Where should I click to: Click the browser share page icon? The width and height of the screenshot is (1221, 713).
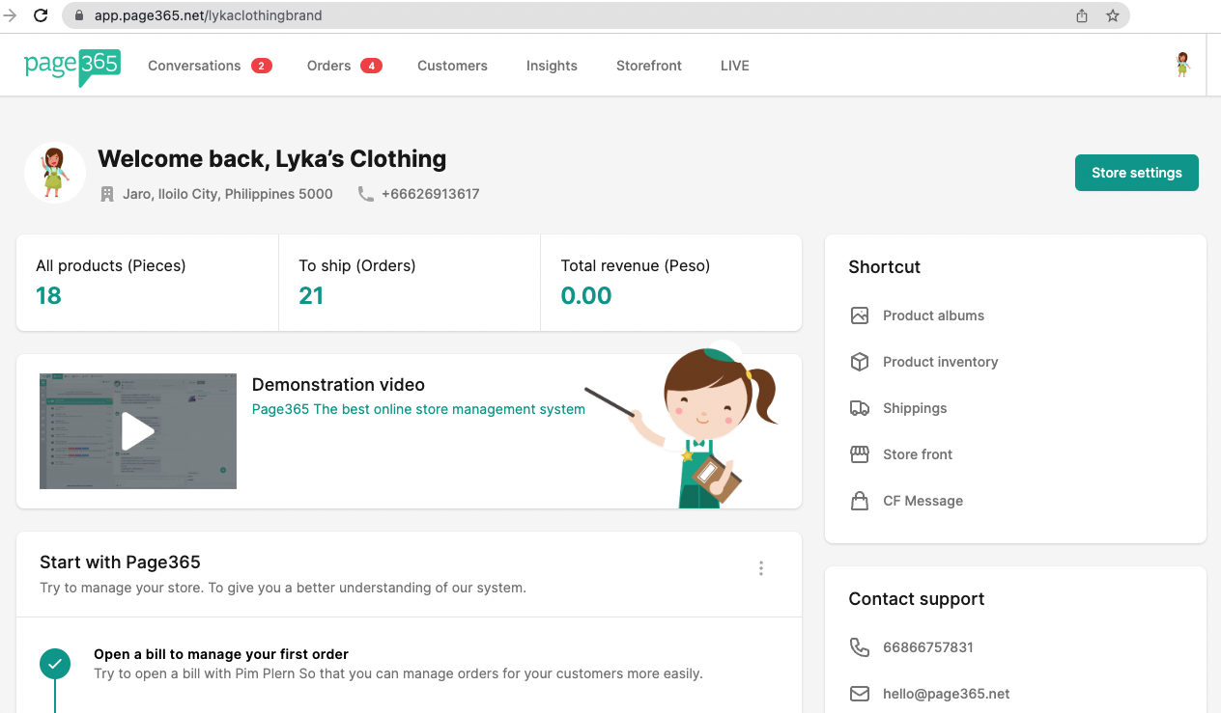(1082, 15)
